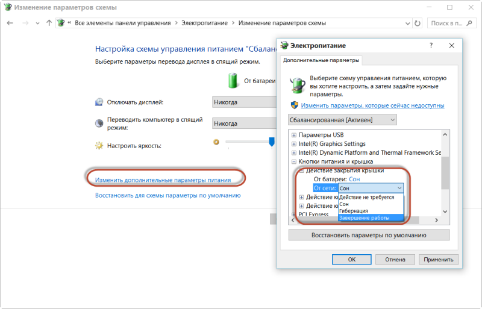Click the help question mark in Электропитание dialog
Viewport: 482px width, 309px height.
[431, 46]
